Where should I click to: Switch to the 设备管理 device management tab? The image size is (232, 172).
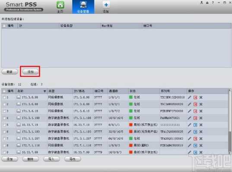click(x=83, y=7)
